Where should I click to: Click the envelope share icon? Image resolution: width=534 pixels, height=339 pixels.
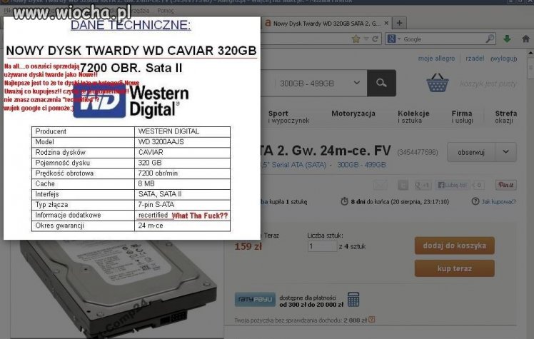click(x=380, y=185)
